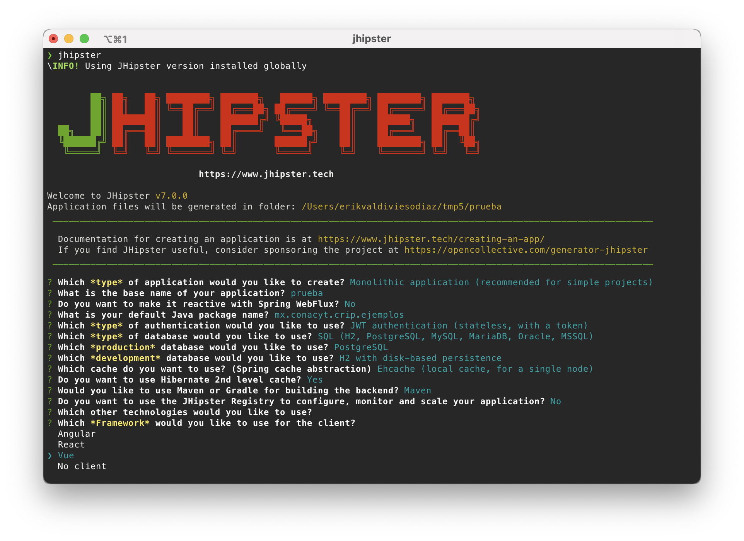Click the '*development*' highlighted word
The height and width of the screenshot is (541, 744).
(125, 358)
